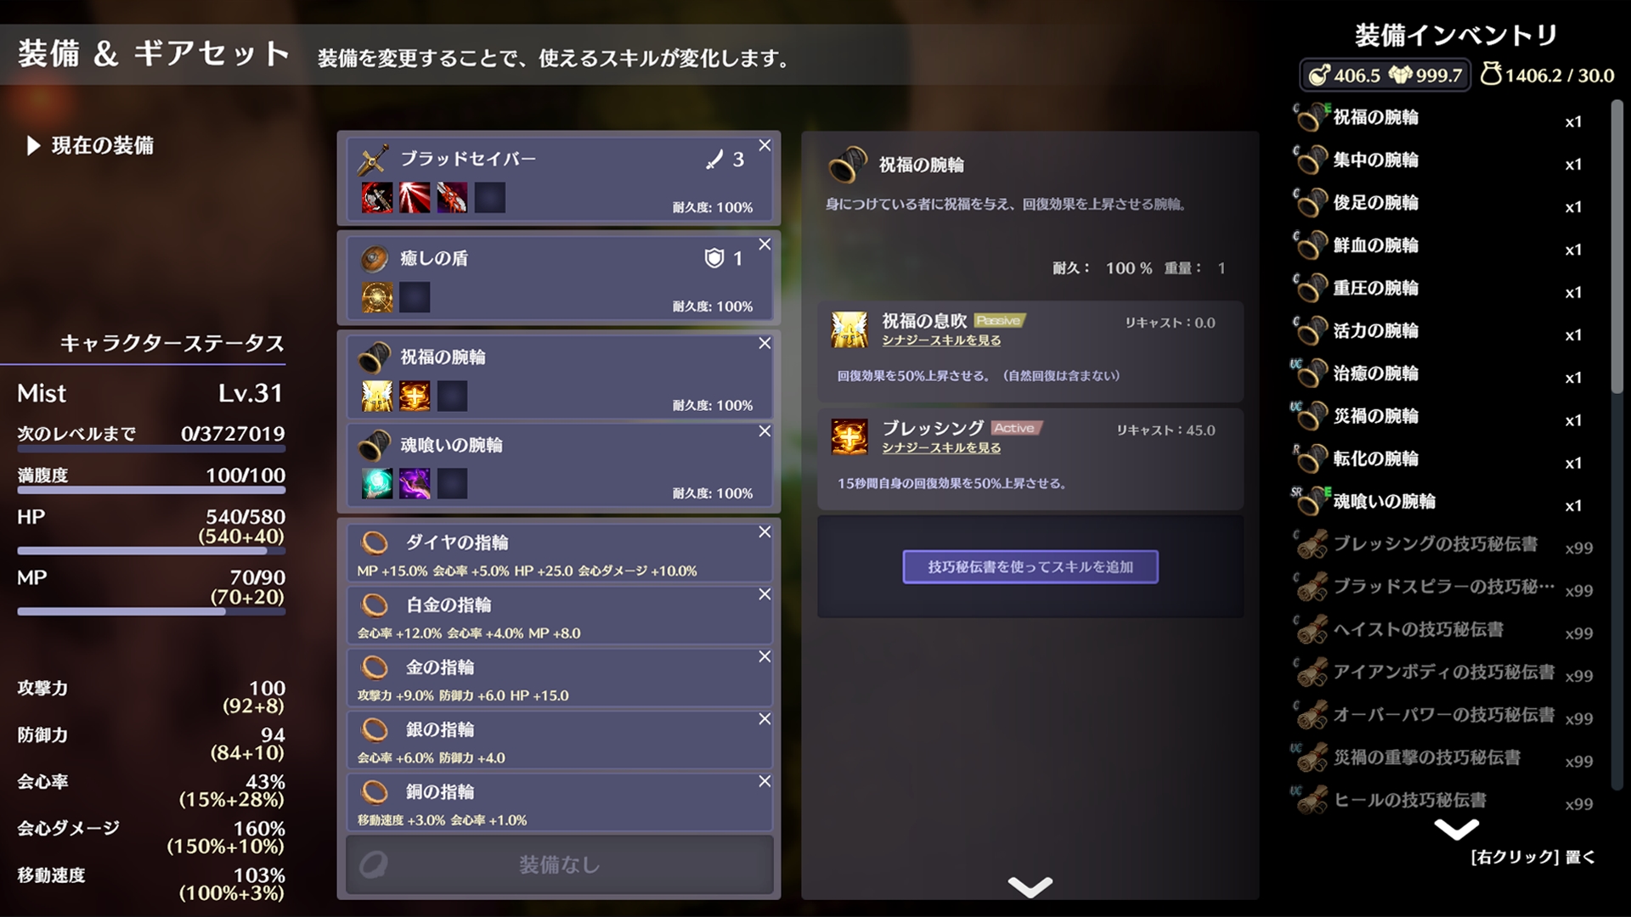Select ヘイストの技巧秘伝書 scroll in inventory
Image resolution: width=1631 pixels, height=917 pixels.
[x=1442, y=630]
